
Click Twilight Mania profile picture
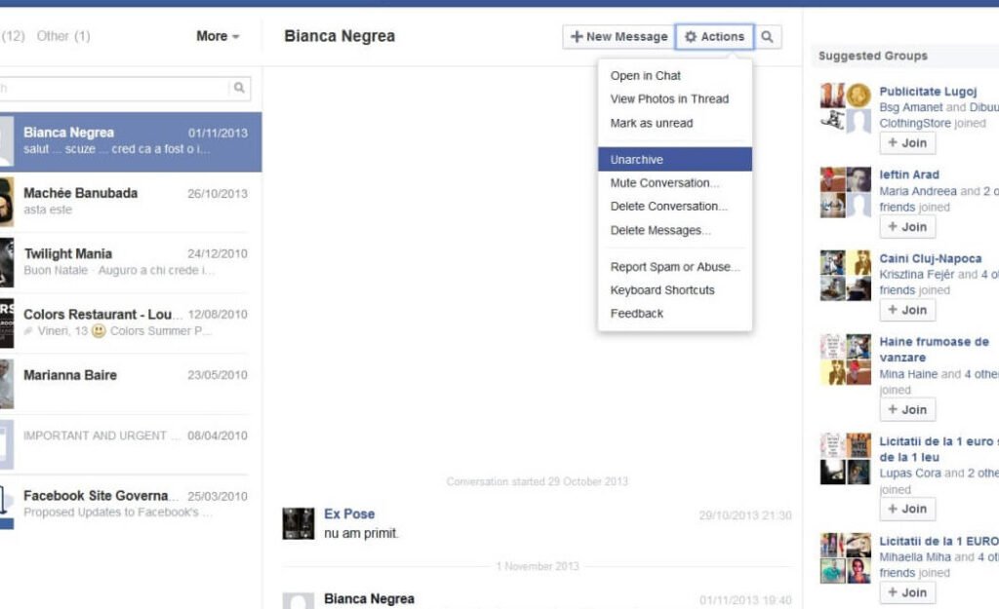pyautogui.click(x=7, y=262)
